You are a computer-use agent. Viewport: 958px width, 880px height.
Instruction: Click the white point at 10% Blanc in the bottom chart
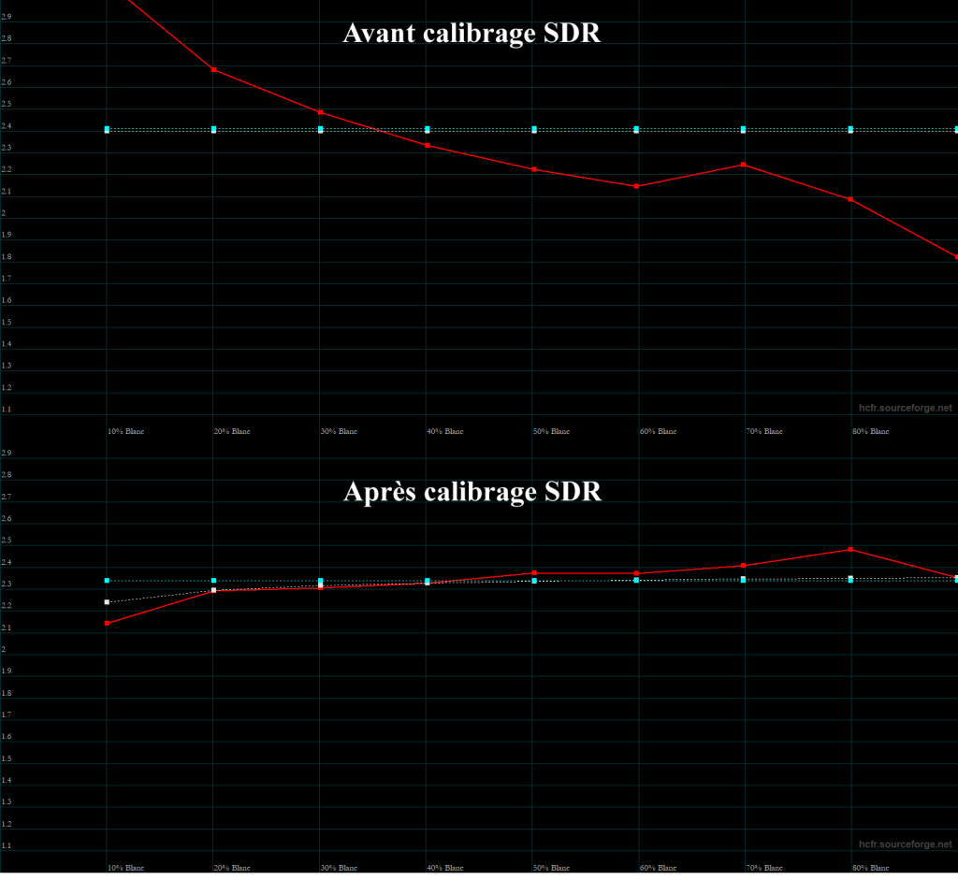108,602
